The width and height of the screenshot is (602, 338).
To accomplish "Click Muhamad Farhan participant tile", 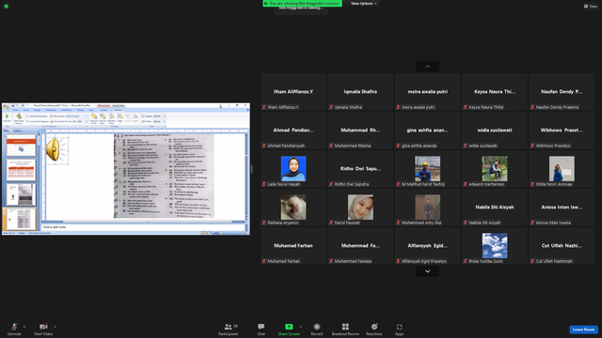I will pyautogui.click(x=293, y=246).
